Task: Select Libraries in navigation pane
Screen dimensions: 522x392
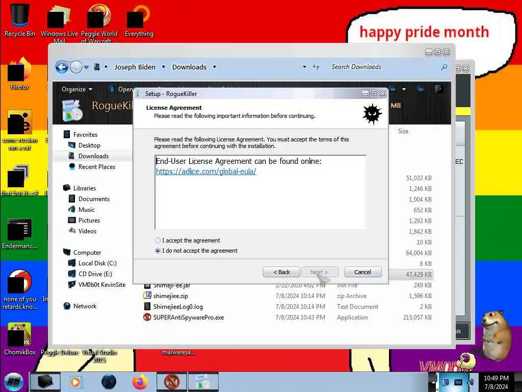Action: tap(84, 188)
